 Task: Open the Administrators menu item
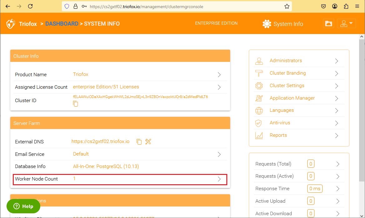(286, 61)
